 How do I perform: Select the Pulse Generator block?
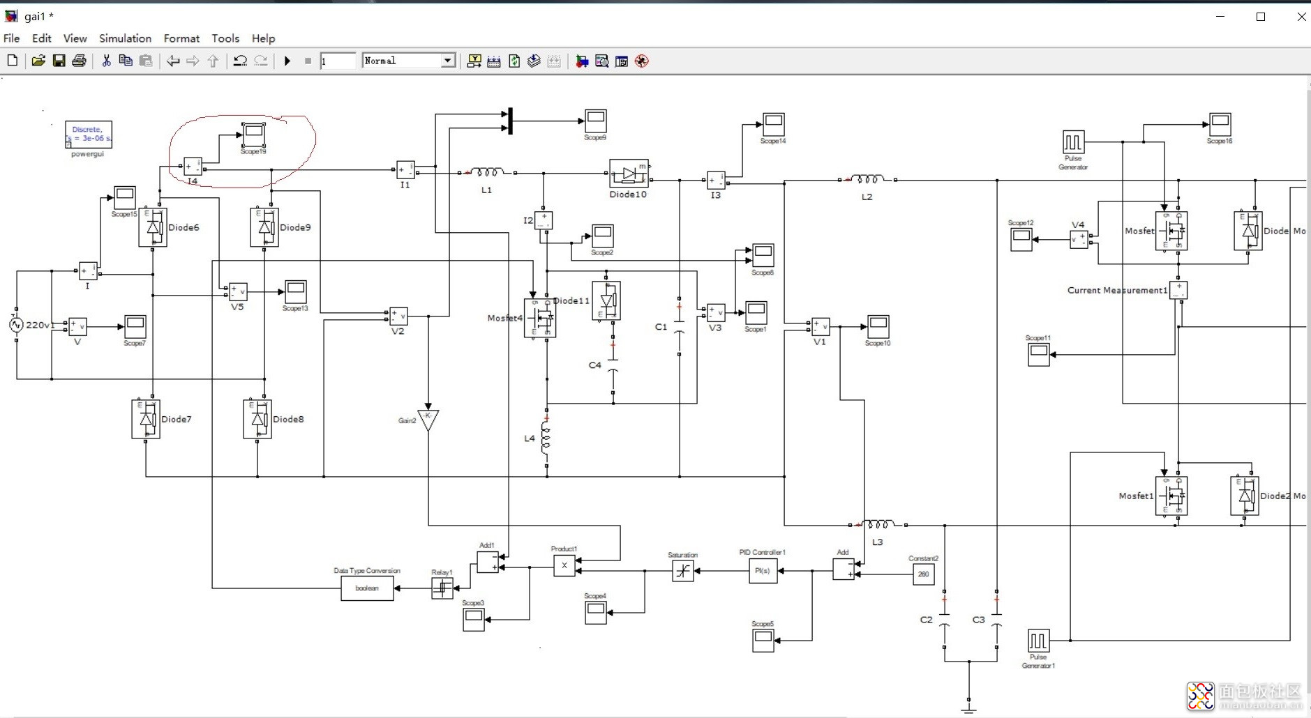[1073, 142]
